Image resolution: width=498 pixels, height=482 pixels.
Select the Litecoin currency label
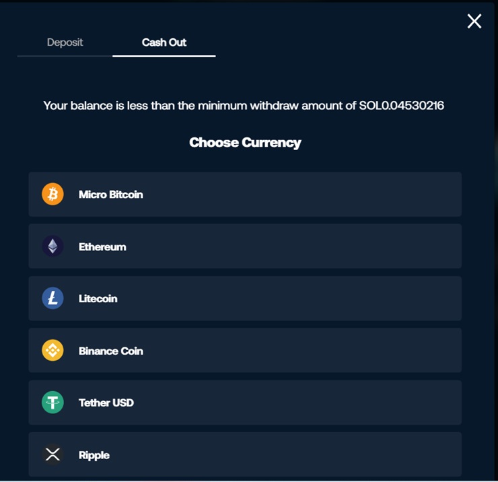98,299
